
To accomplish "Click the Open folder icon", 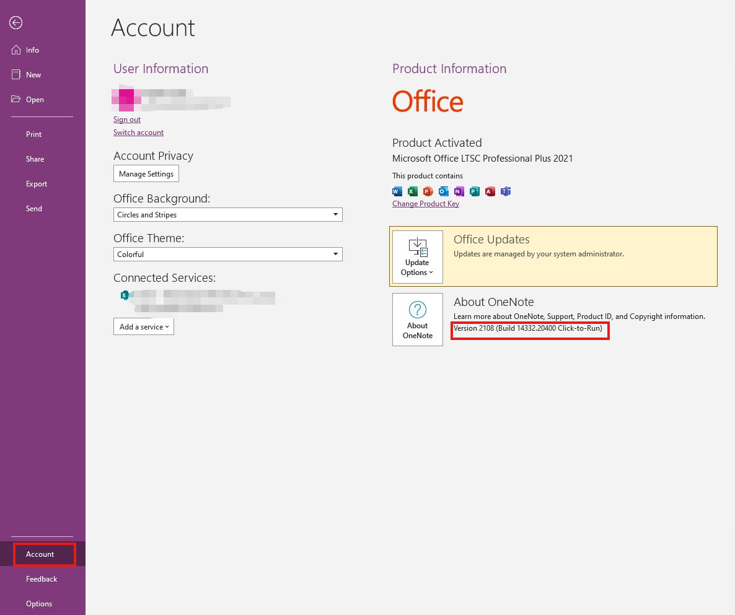I will 16,99.
